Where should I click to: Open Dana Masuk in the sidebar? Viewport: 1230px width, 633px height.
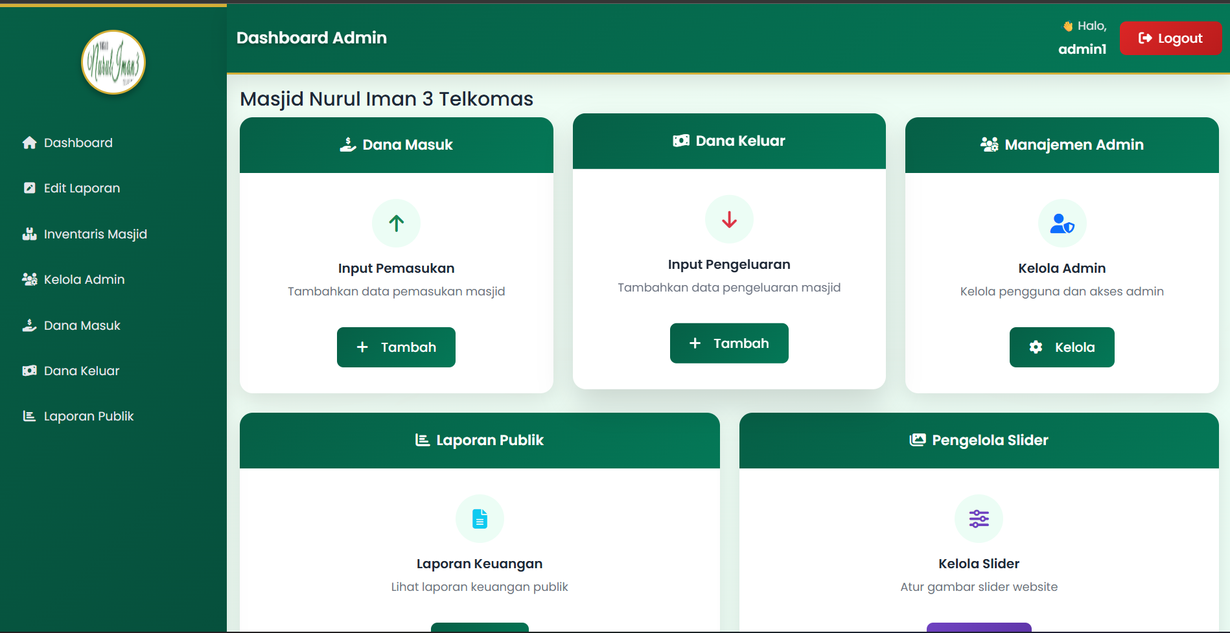82,325
